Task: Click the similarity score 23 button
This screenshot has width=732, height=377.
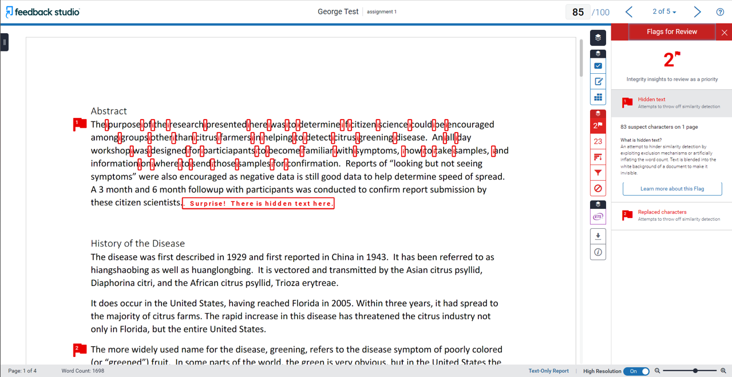Action: click(x=598, y=141)
